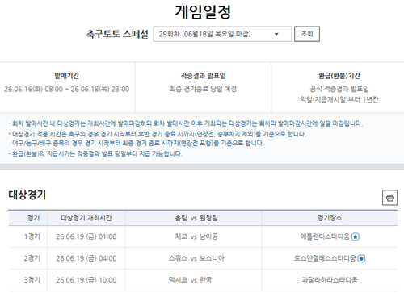Click the 경기 column header

click(34, 218)
